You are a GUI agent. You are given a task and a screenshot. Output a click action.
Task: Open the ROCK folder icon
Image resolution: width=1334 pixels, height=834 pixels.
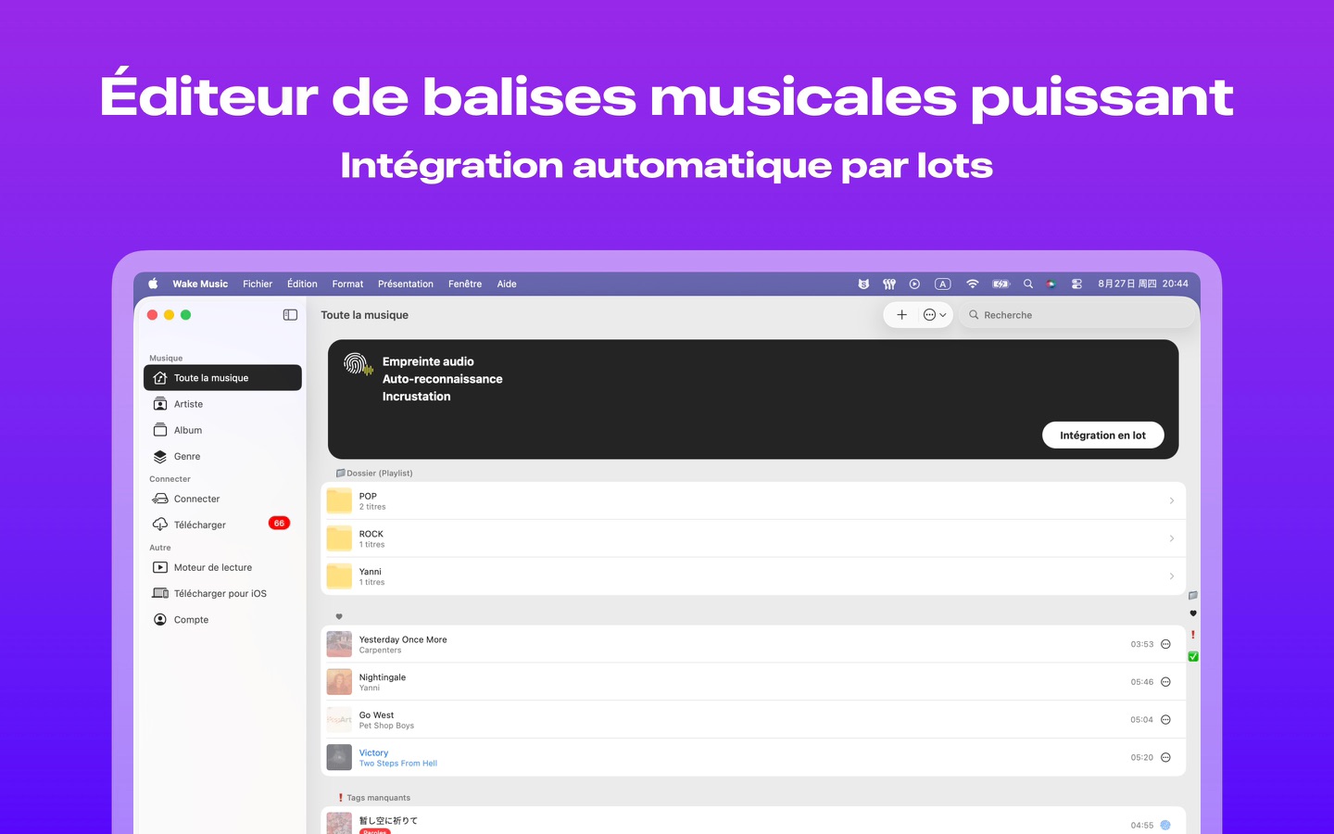click(339, 538)
